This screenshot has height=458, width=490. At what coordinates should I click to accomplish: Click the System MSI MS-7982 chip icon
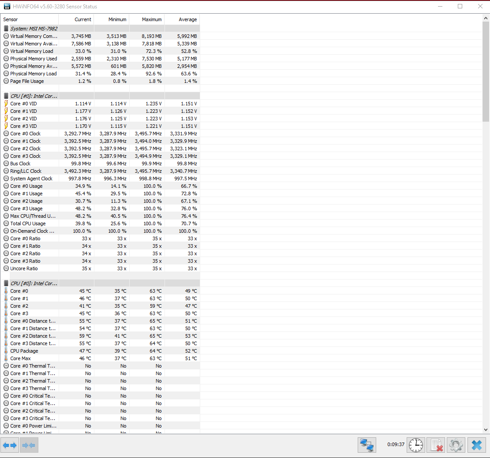pos(6,28)
